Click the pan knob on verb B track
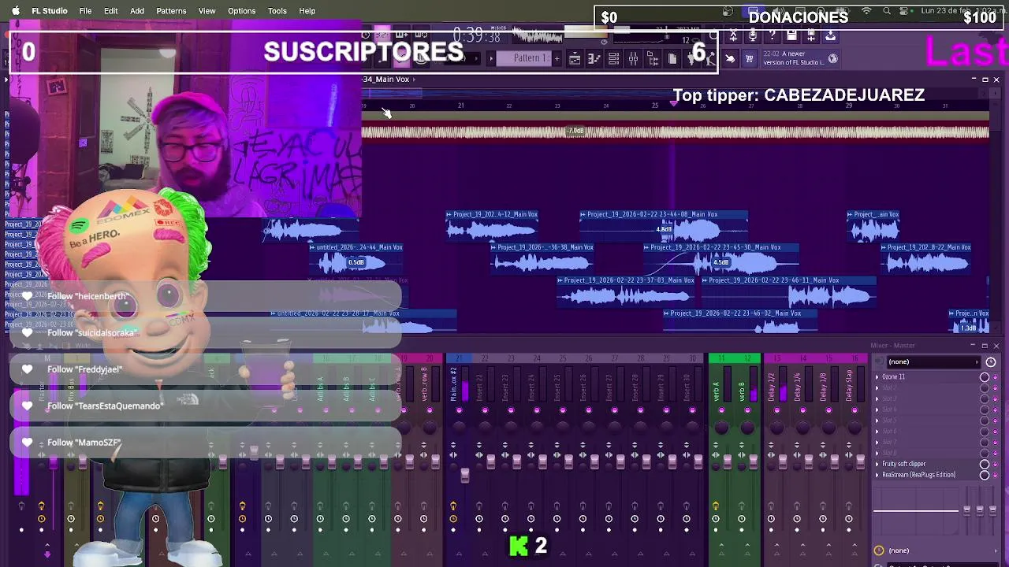This screenshot has height=567, width=1009. pyautogui.click(x=747, y=427)
